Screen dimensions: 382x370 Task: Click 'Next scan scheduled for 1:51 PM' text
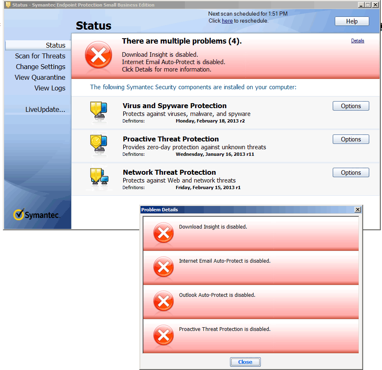coord(248,14)
